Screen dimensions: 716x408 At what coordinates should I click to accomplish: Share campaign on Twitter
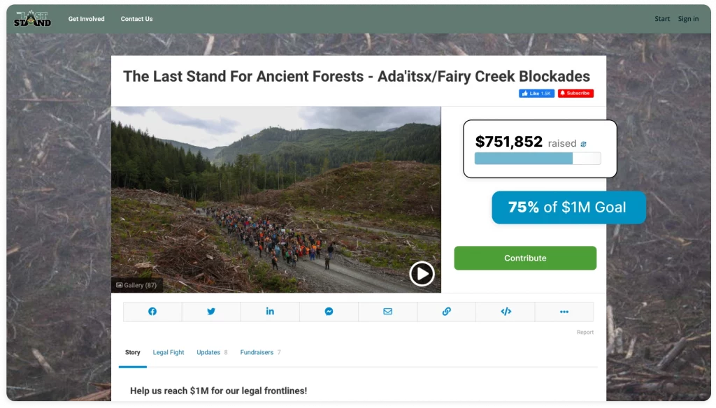(x=211, y=312)
